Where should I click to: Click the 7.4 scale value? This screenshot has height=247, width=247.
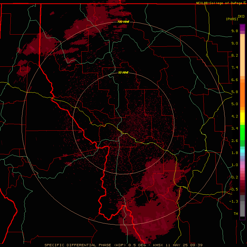(235, 68)
